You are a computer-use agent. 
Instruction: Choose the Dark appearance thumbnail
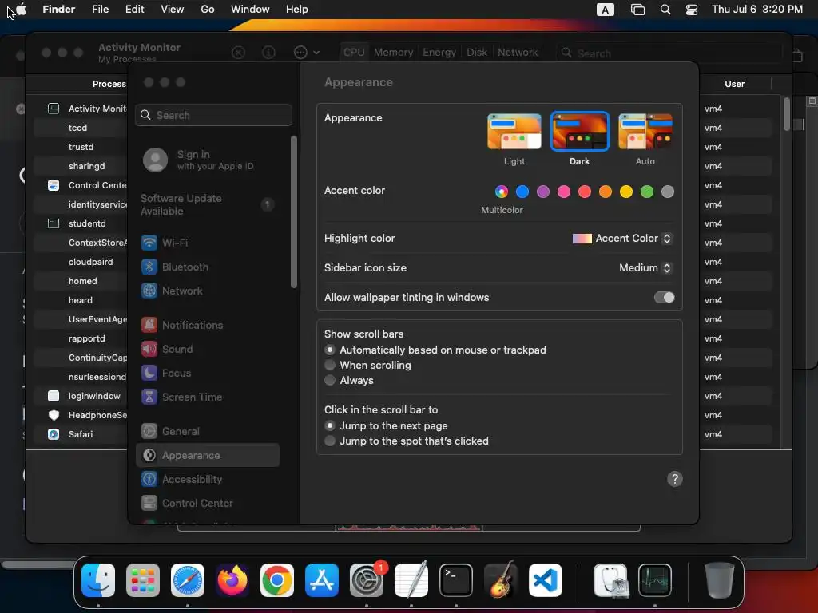coord(580,132)
